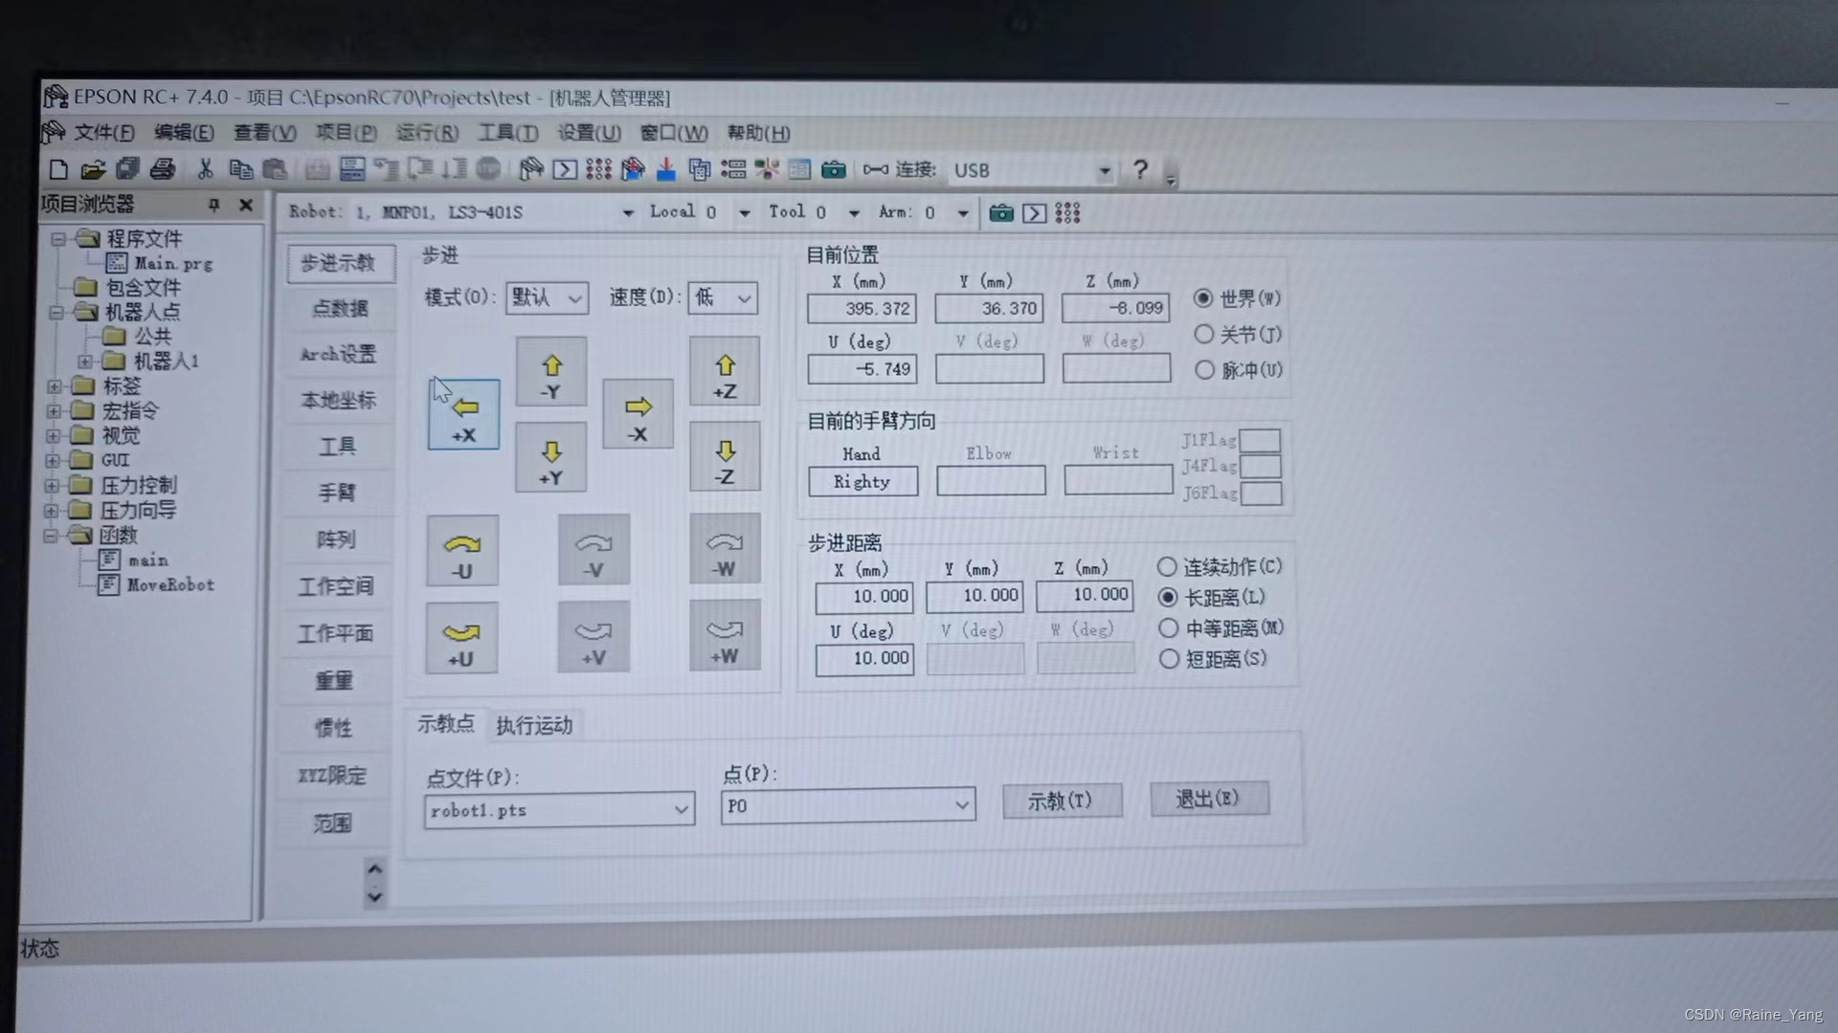This screenshot has height=1033, width=1838.
Task: Open the 点文件 robot1.pts dropdown
Action: pyautogui.click(x=560, y=810)
